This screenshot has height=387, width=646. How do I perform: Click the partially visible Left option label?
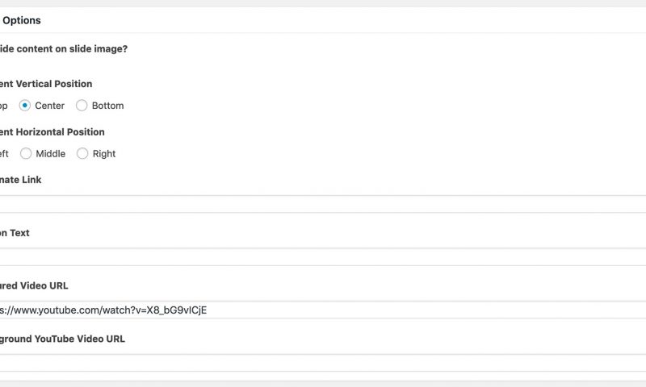(4, 154)
